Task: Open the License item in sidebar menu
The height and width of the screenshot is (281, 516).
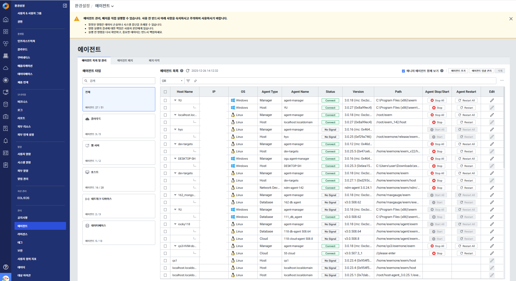Action: pos(23,234)
